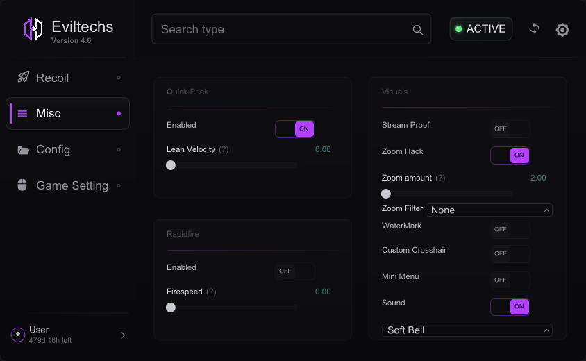Click the Lean Velocity slider handle
The width and height of the screenshot is (586, 361).
[x=171, y=165]
